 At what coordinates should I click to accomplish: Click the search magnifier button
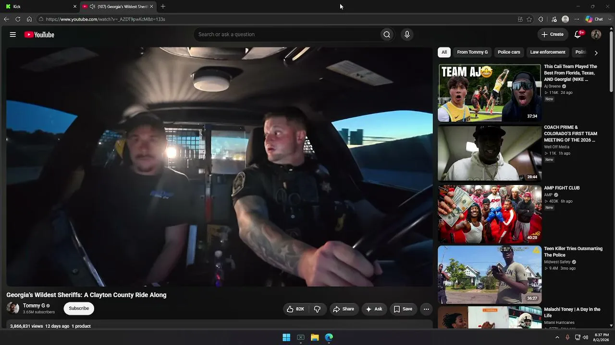[x=387, y=34]
